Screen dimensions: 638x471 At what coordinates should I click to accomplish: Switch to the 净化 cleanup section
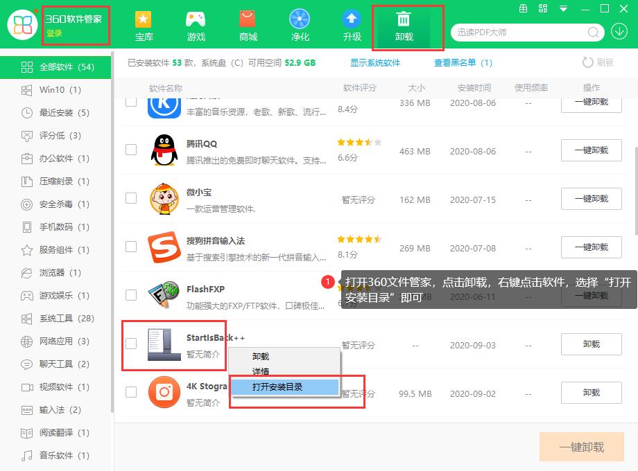point(300,26)
